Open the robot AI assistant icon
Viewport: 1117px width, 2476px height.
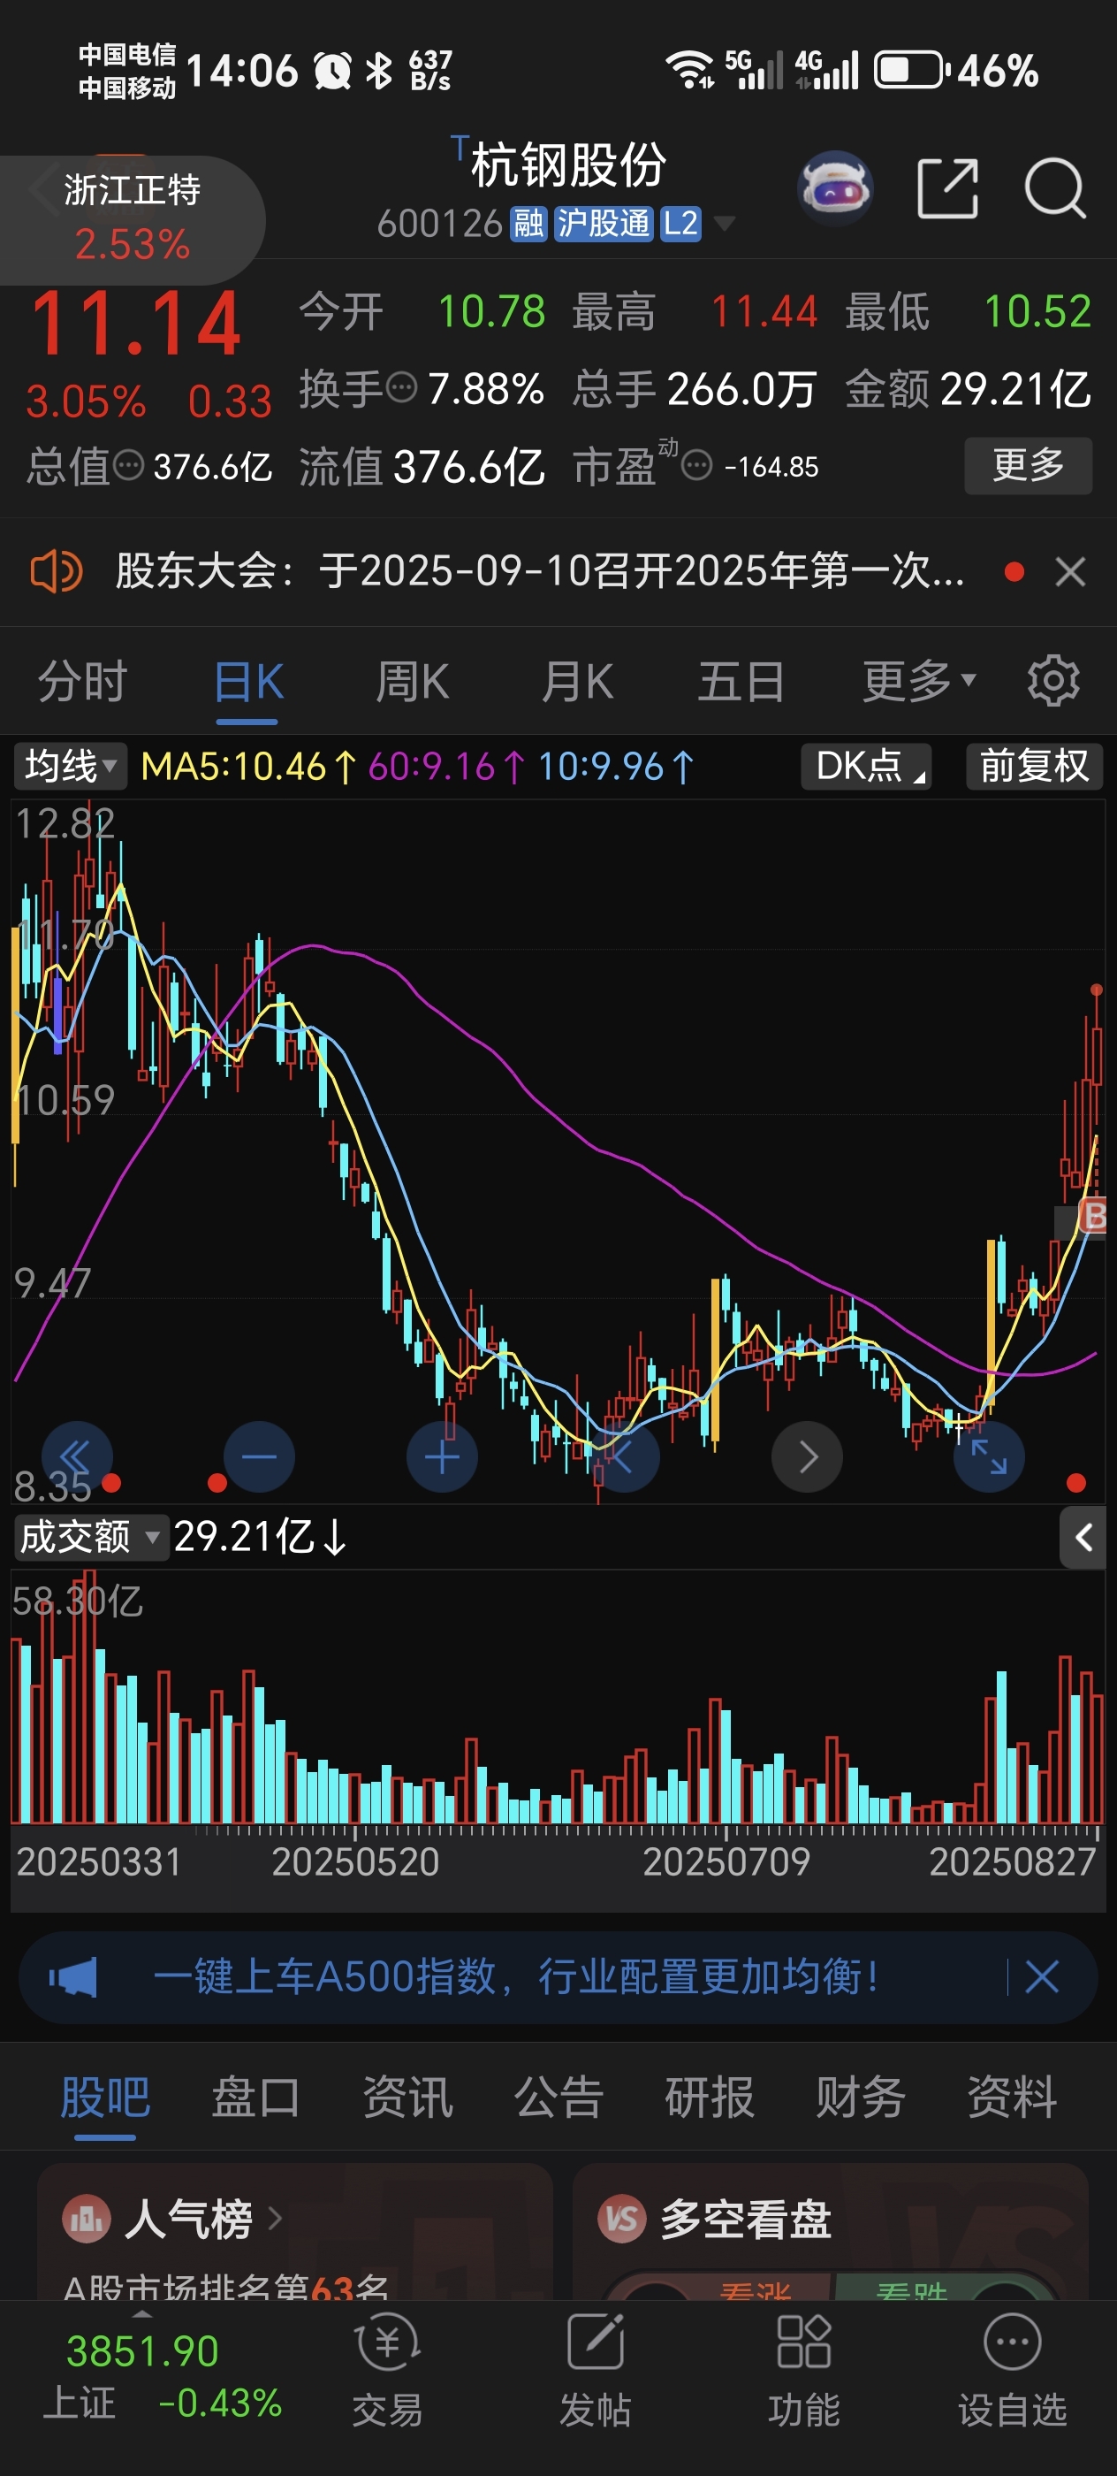[836, 188]
